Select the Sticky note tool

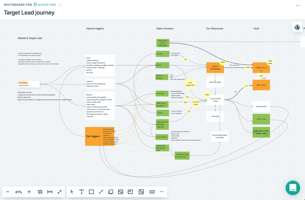[x=111, y=192]
